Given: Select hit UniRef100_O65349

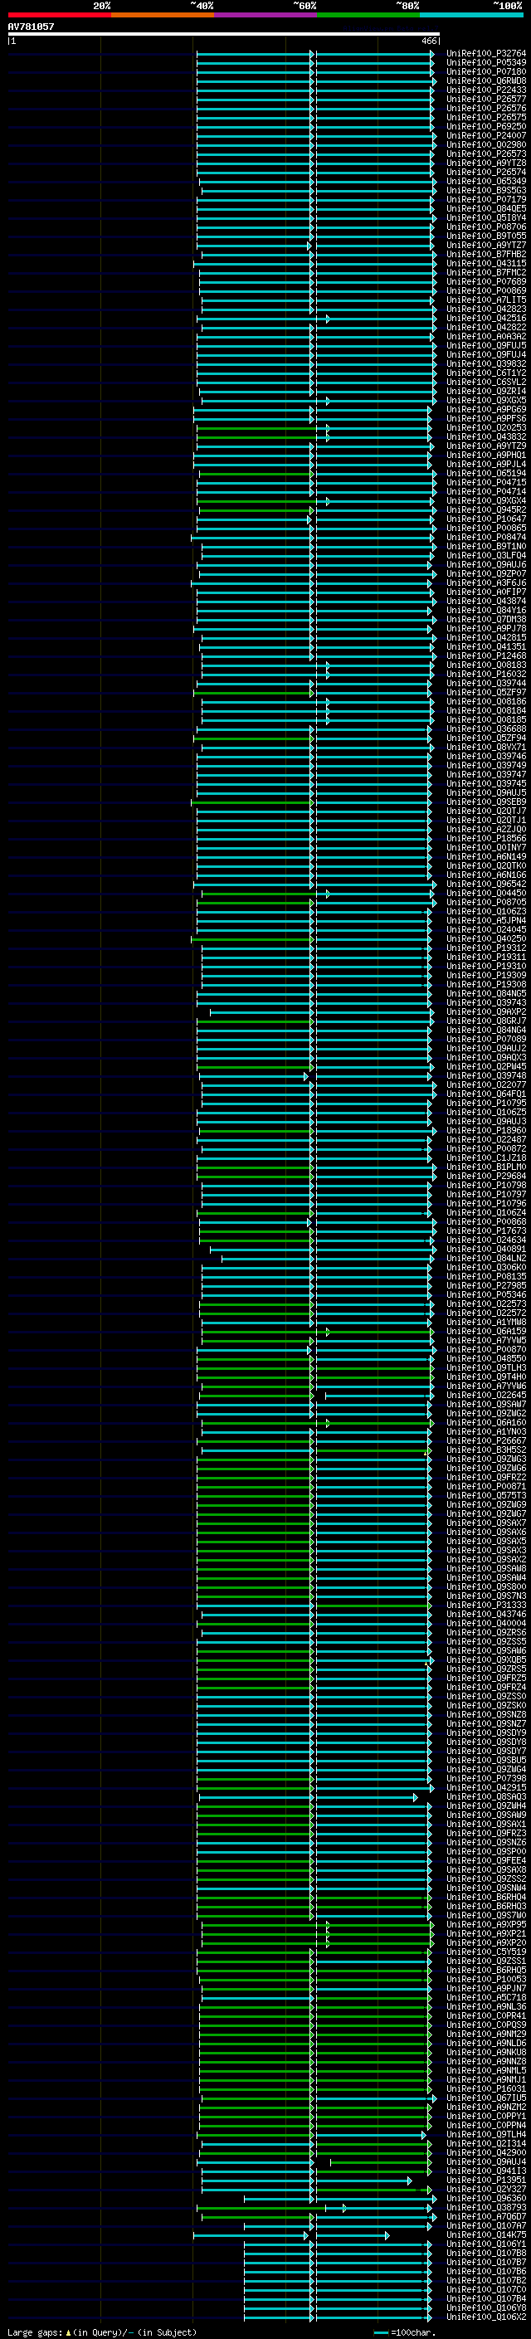Looking at the screenshot, I should [485, 182].
